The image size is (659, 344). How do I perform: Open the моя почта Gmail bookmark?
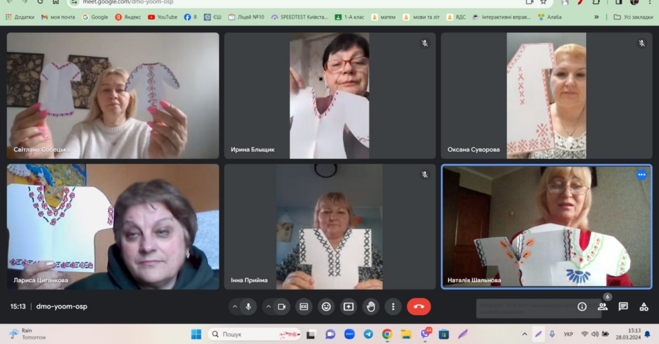(58, 17)
